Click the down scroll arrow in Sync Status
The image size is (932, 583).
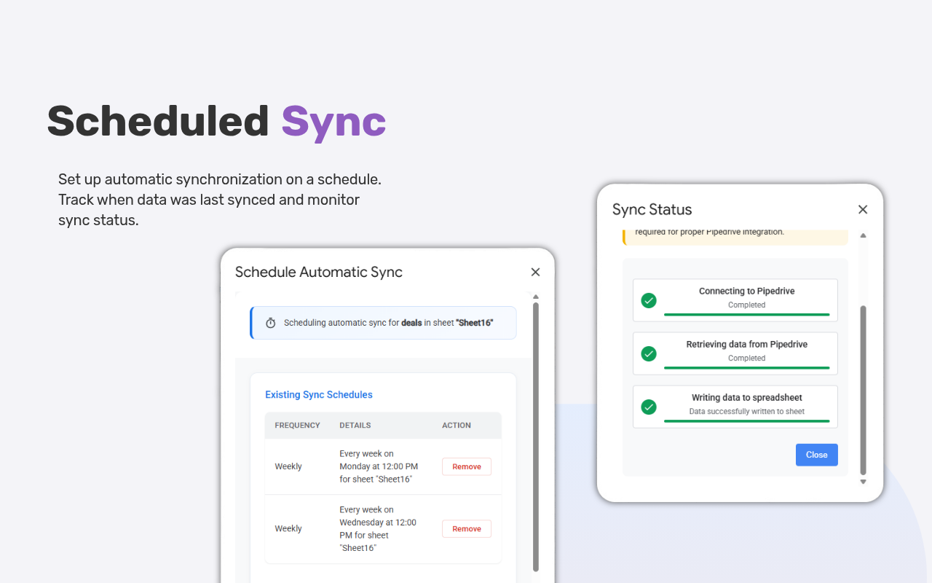click(x=863, y=482)
